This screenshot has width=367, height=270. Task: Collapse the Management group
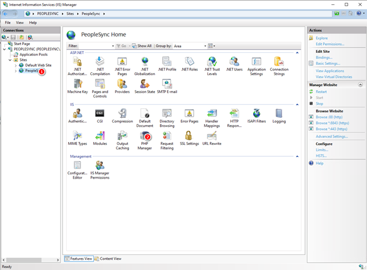(x=297, y=156)
